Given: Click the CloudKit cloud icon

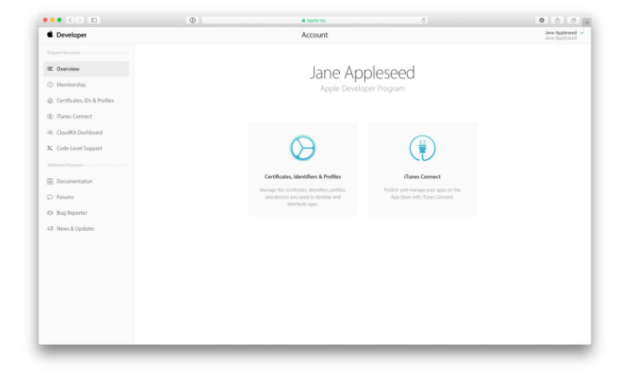Looking at the screenshot, I should coord(50,132).
